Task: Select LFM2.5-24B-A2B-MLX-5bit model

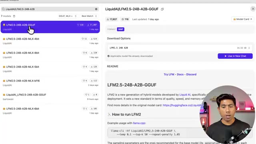Action: (x=50, y=69)
